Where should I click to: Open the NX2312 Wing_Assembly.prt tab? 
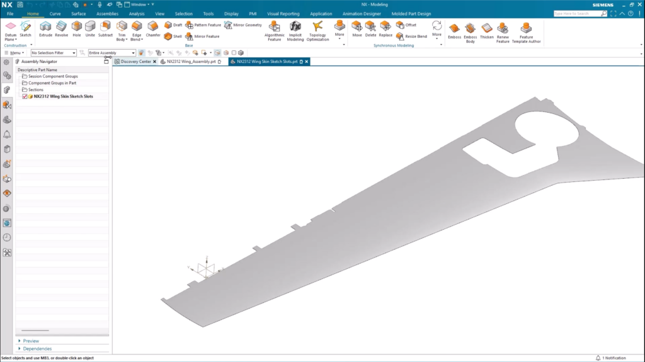191,62
